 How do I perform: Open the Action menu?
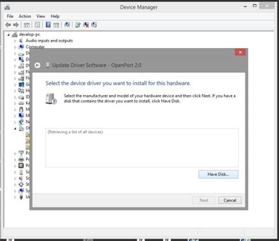point(25,16)
